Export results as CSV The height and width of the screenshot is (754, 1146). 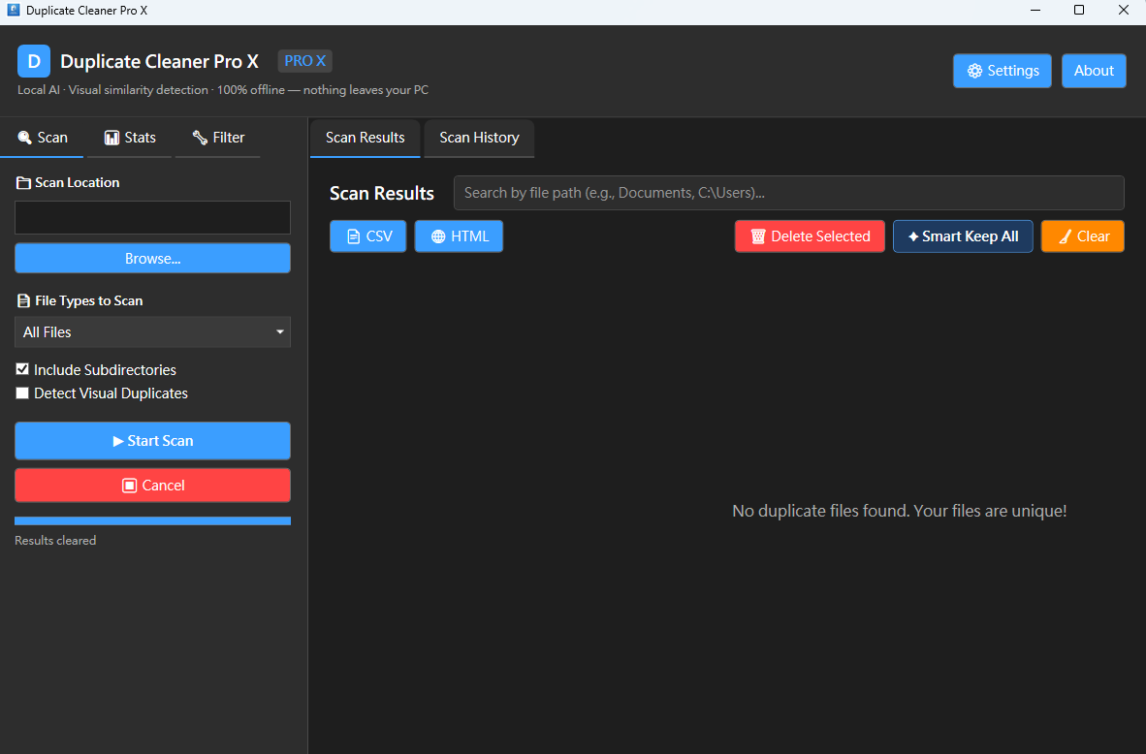click(x=368, y=236)
